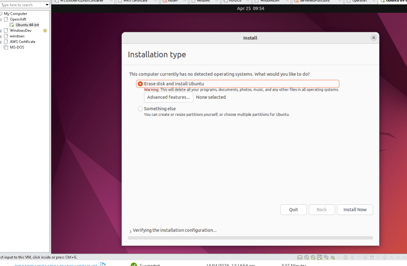Focus the Type here to search field

tap(22, 5)
